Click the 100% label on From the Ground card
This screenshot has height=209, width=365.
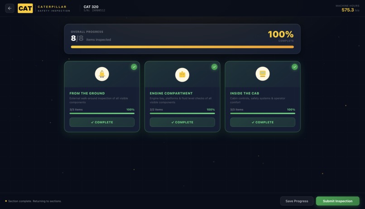pyautogui.click(x=130, y=110)
